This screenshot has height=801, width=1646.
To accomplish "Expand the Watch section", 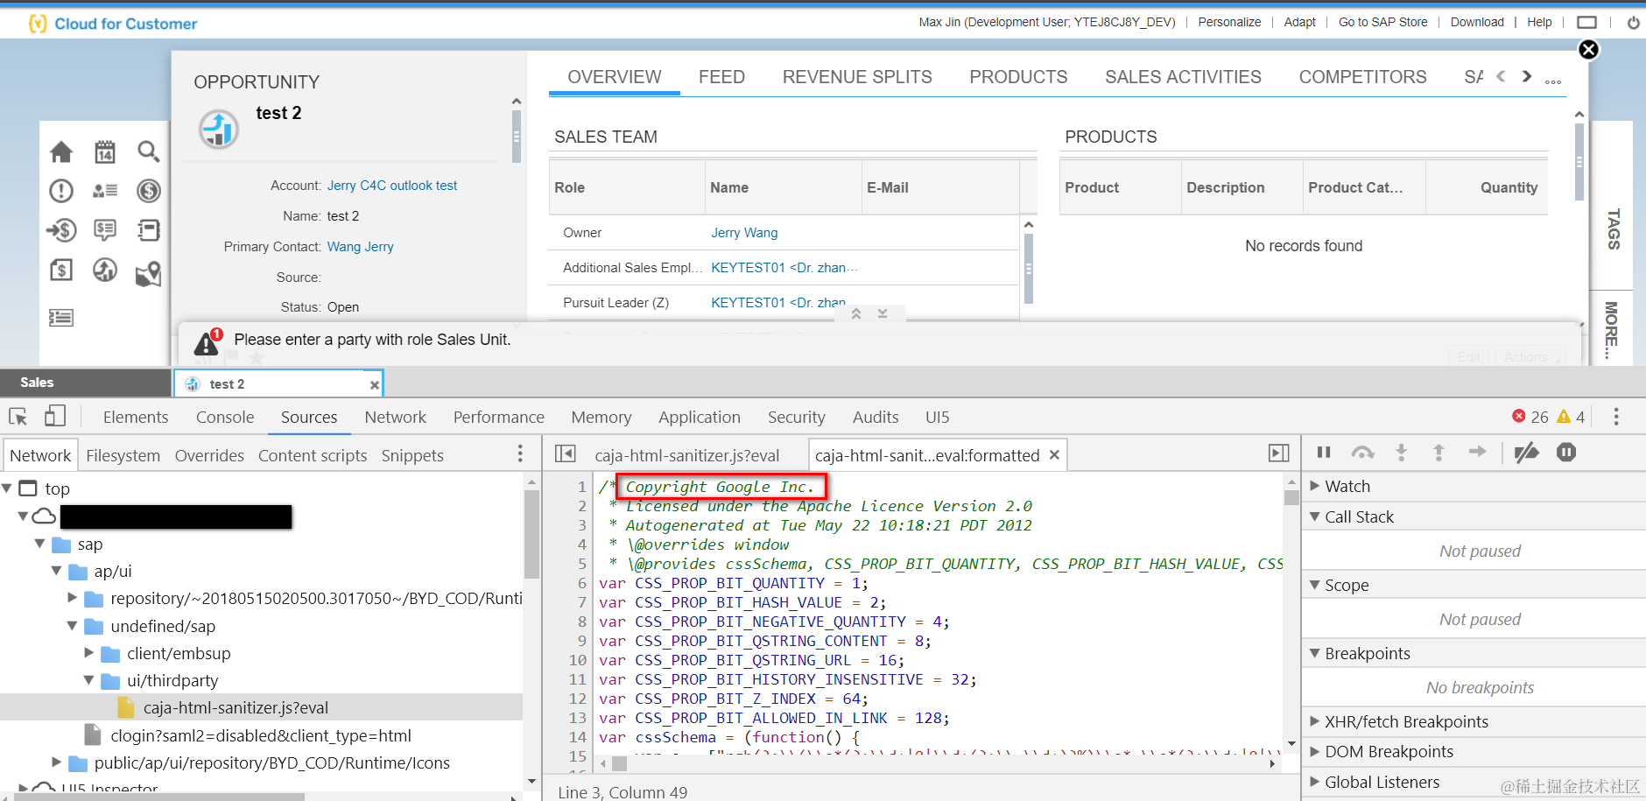I will coord(1314,486).
